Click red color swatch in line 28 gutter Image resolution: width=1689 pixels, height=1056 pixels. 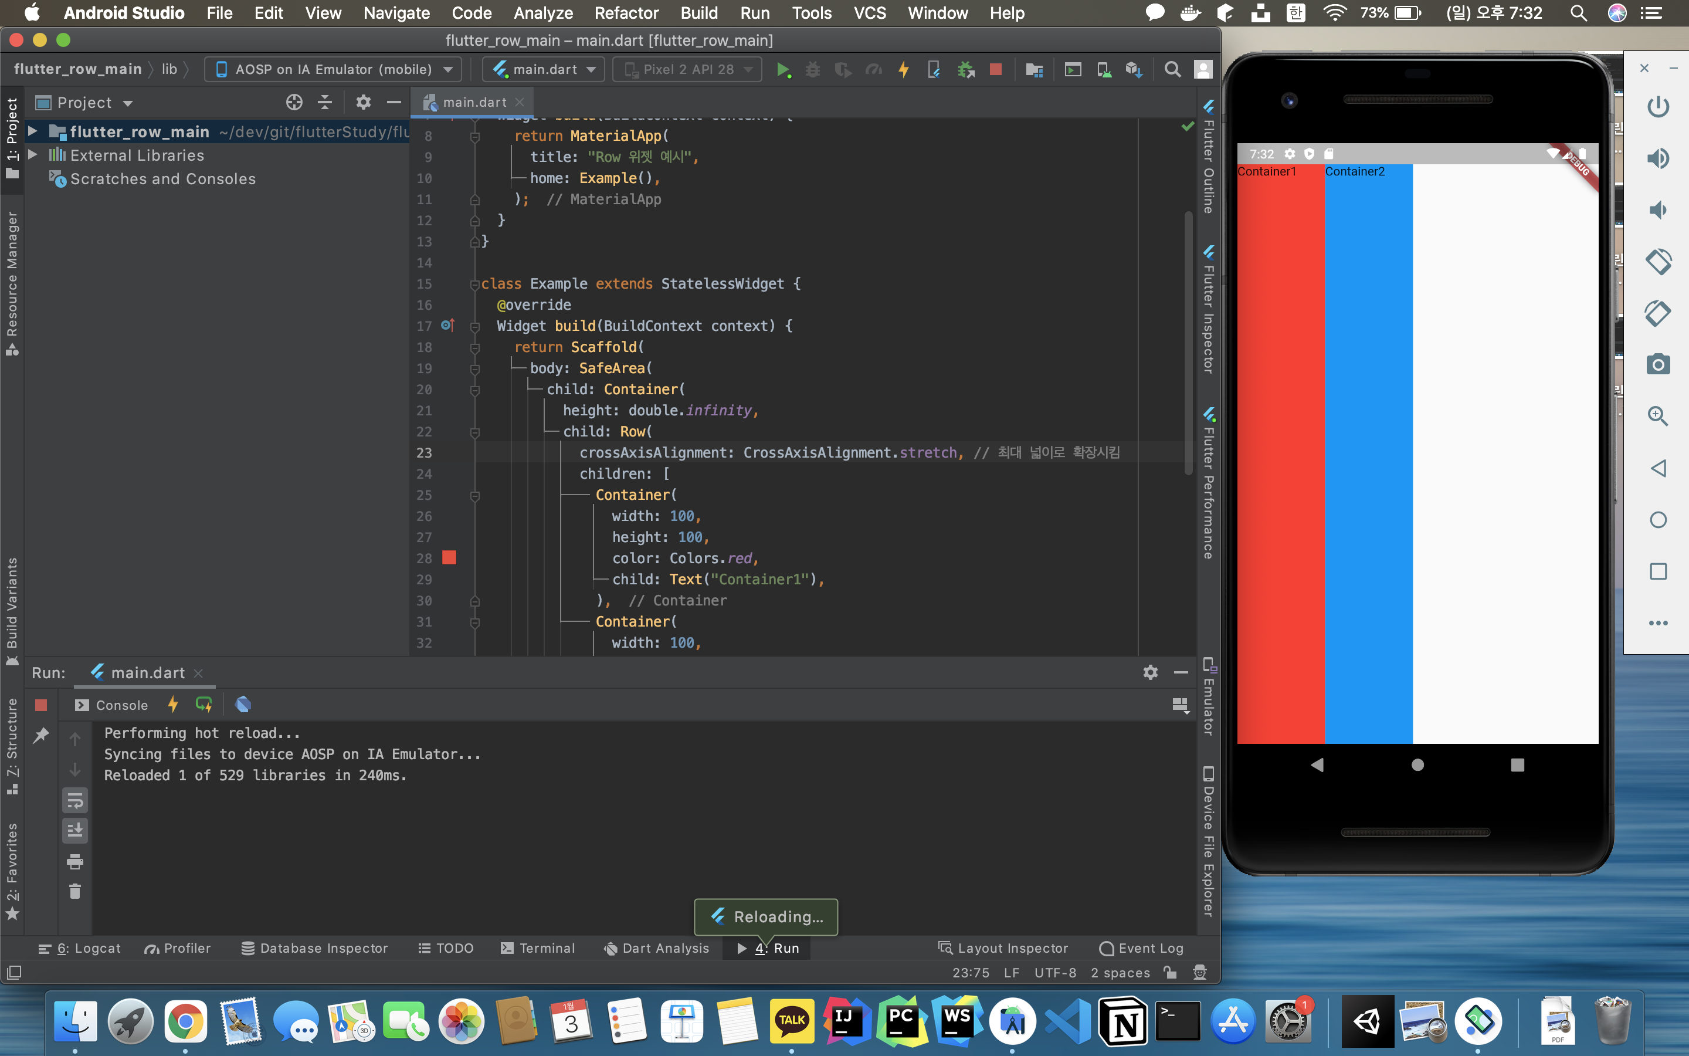pos(449,557)
